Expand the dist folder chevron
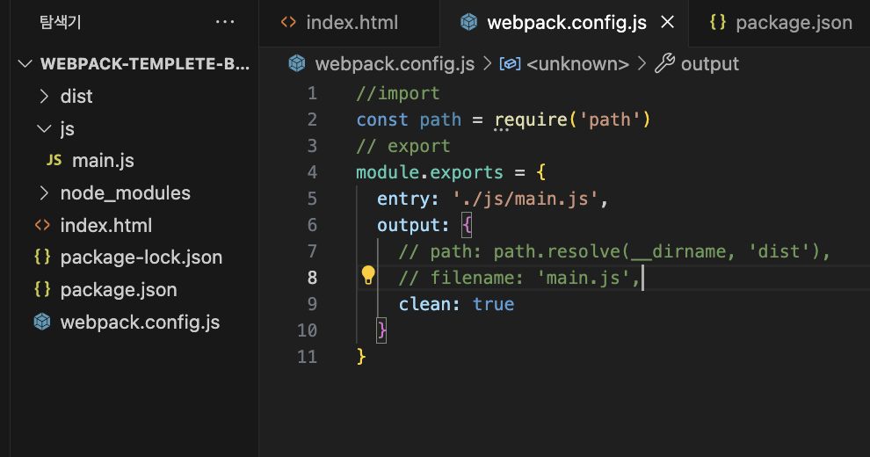 tap(45, 97)
